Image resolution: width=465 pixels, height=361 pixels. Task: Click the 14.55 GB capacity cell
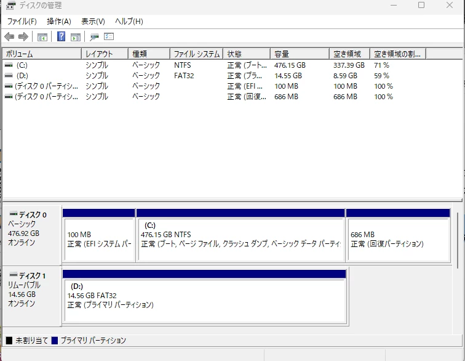tap(288, 76)
